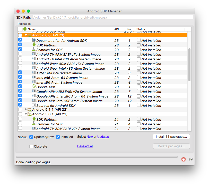Click the SDK Path field

point(113,17)
